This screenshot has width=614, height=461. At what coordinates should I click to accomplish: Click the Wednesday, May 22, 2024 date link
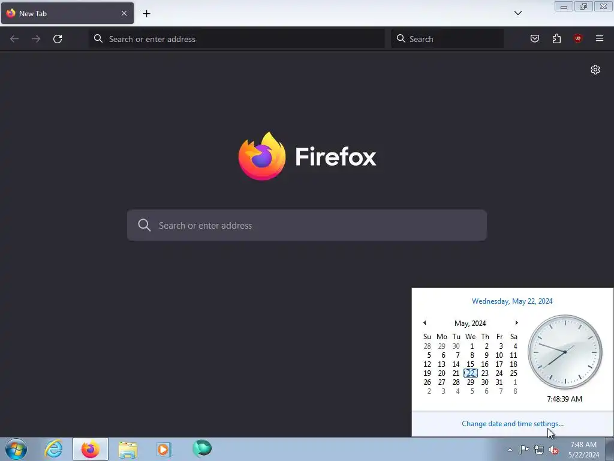pyautogui.click(x=512, y=301)
